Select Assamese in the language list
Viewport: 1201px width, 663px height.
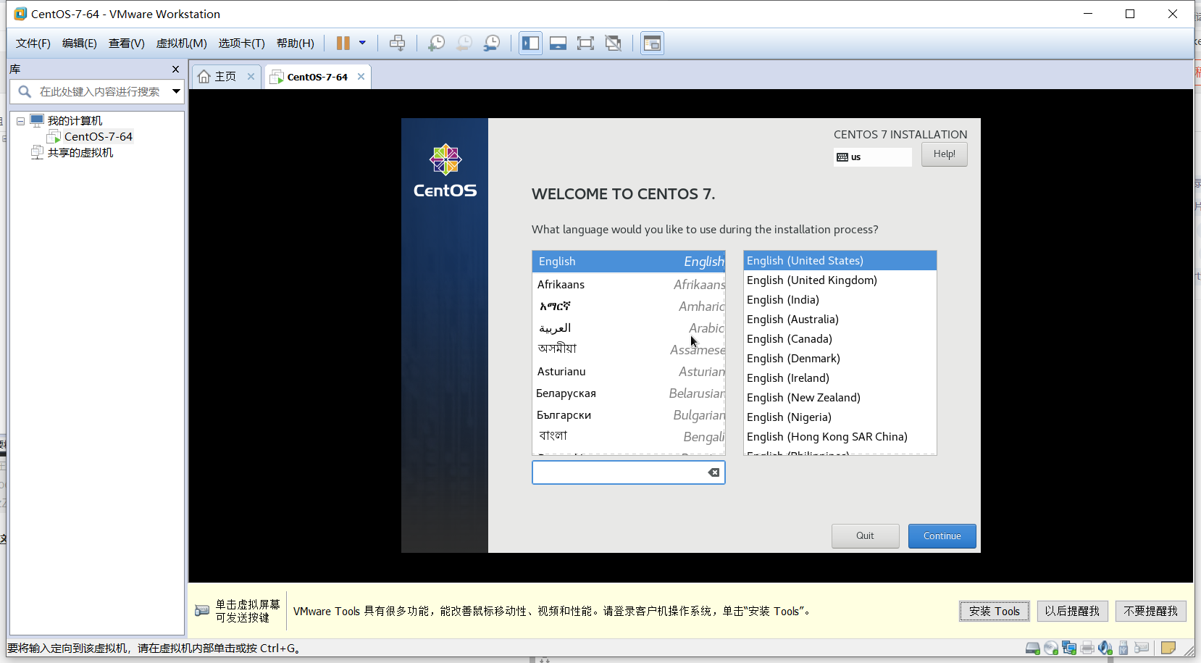(x=629, y=349)
